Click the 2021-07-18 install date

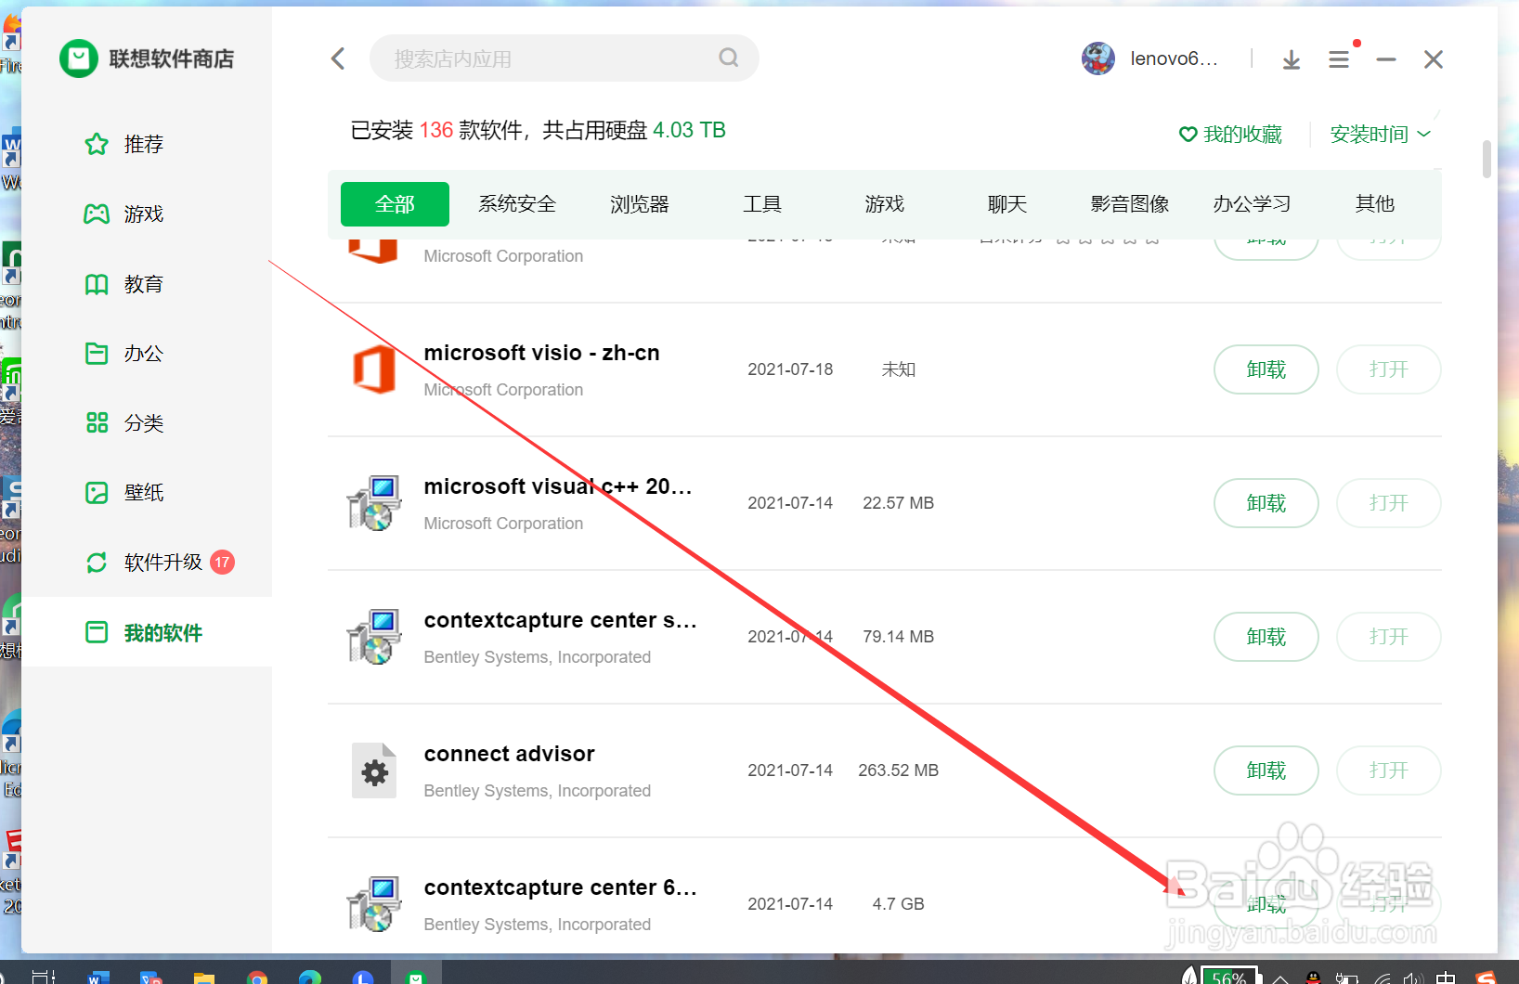pyautogui.click(x=790, y=369)
